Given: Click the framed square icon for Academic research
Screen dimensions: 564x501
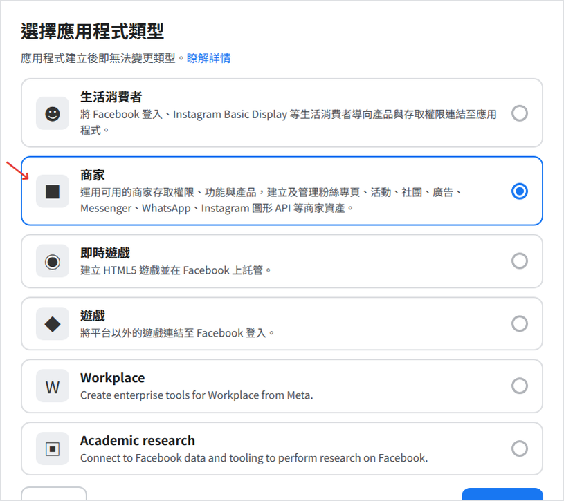Looking at the screenshot, I should click(53, 449).
